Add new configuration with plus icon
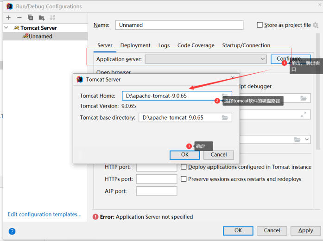Screen dimensions: 323x241 pyautogui.click(x=8, y=18)
